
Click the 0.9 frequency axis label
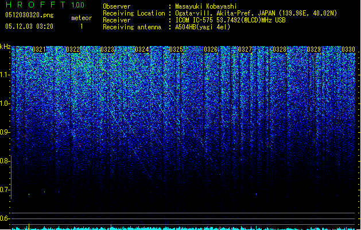click(x=5, y=132)
